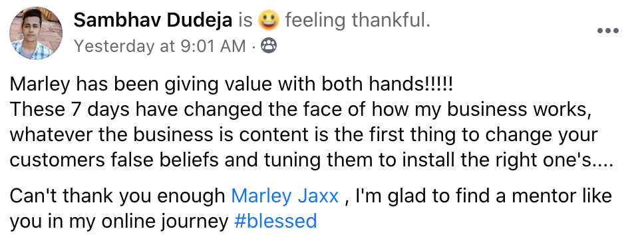Click the line starting 'whatever the business'

pyautogui.click(x=303, y=135)
